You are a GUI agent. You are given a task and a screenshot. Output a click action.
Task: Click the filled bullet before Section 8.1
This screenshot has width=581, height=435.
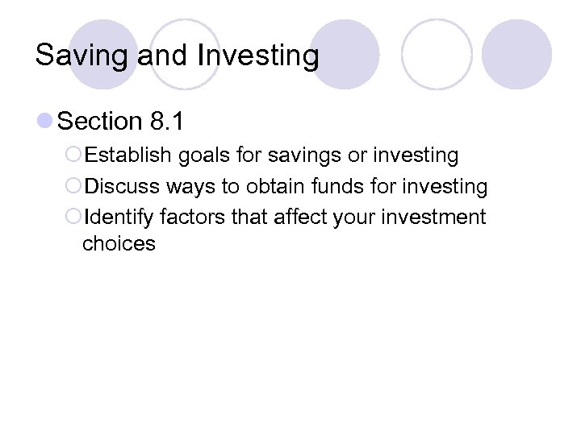pos(45,122)
